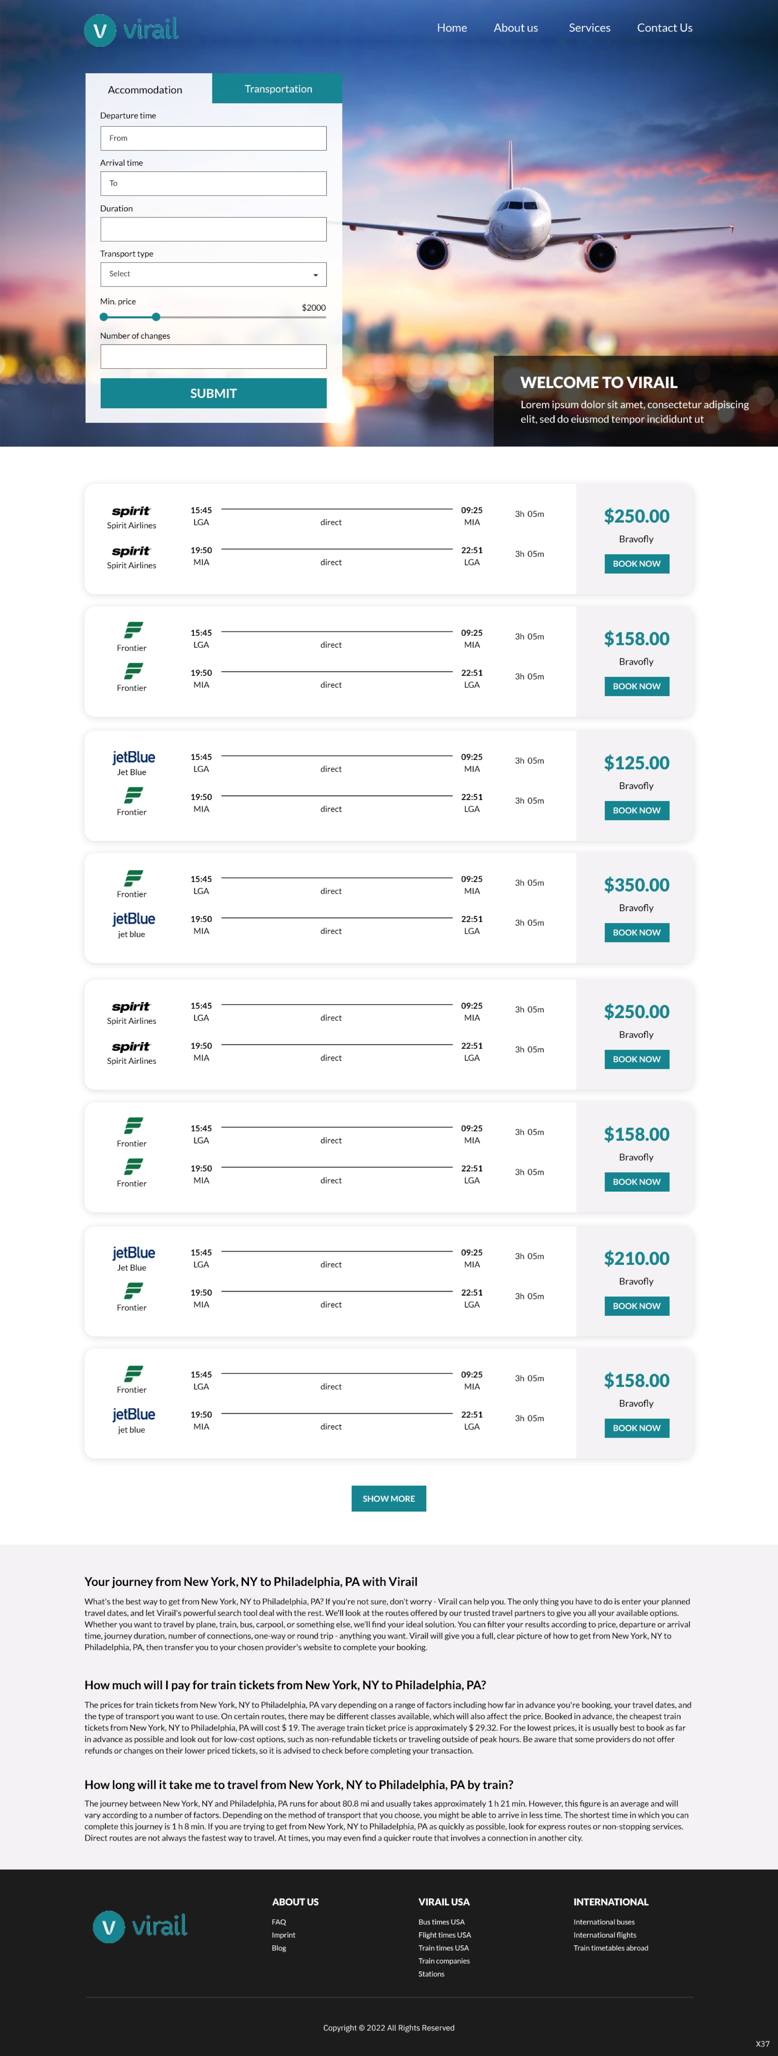The width and height of the screenshot is (778, 2056).
Task: Switch to the Accommodation tab
Action: point(145,89)
